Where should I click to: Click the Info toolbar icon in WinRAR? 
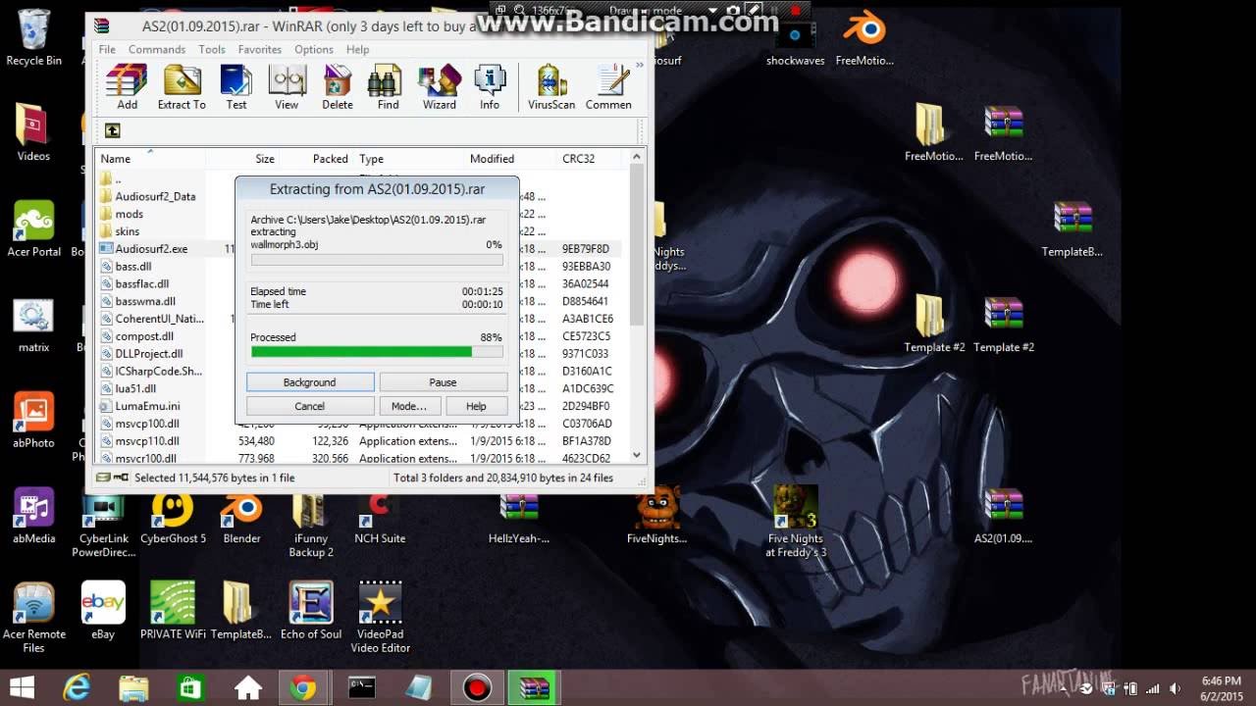490,86
